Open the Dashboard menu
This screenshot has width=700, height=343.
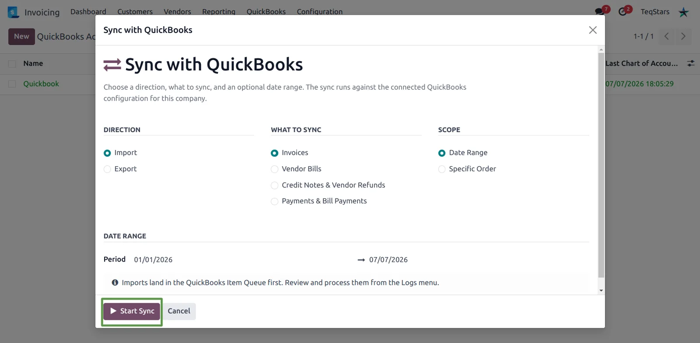click(88, 12)
